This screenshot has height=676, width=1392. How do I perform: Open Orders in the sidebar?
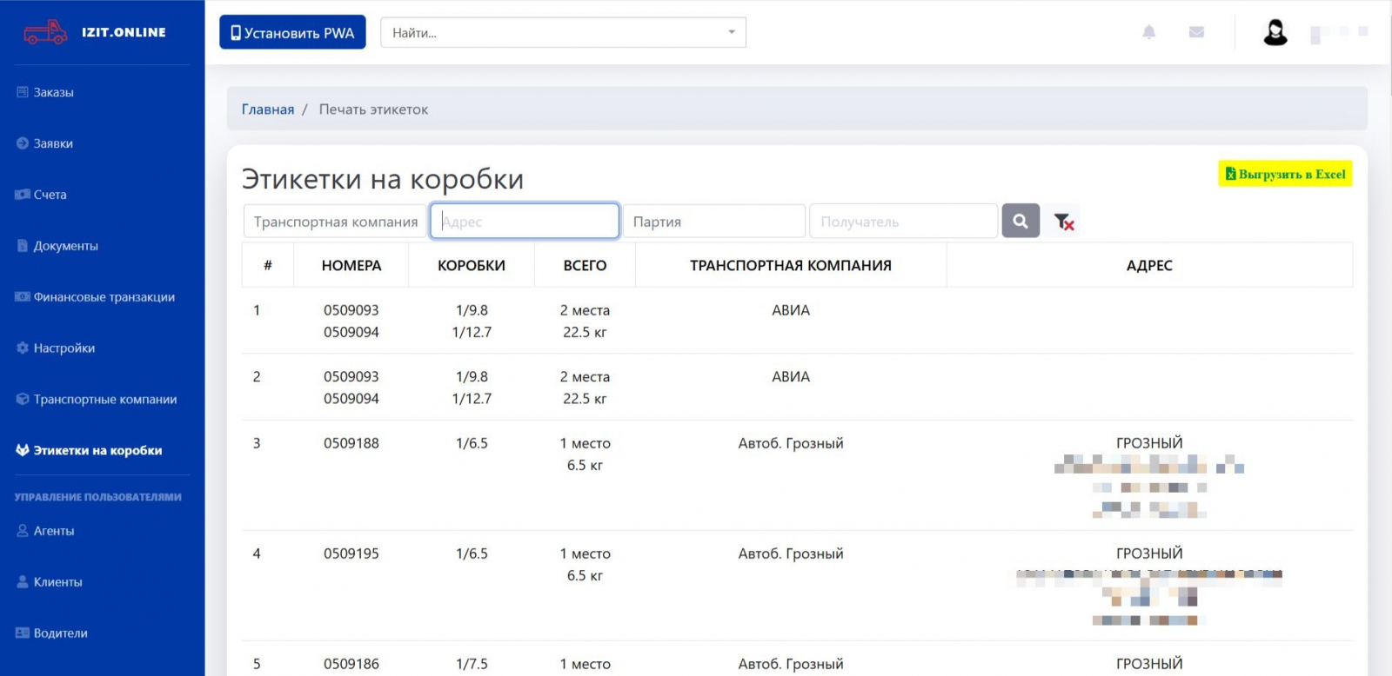tap(53, 92)
